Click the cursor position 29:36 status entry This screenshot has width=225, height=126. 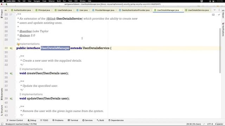coord(194,124)
